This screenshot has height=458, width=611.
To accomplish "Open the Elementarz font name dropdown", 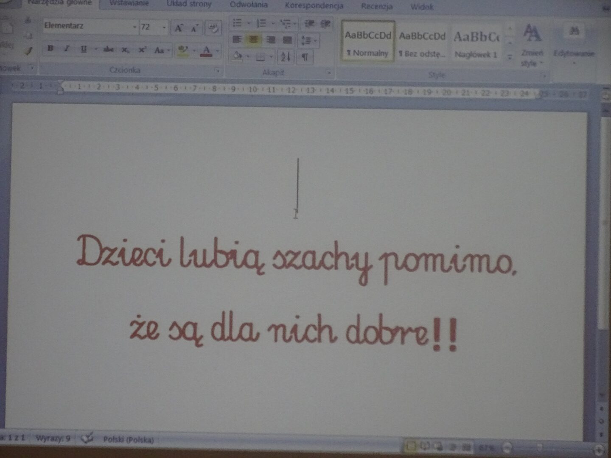I will 135,27.
